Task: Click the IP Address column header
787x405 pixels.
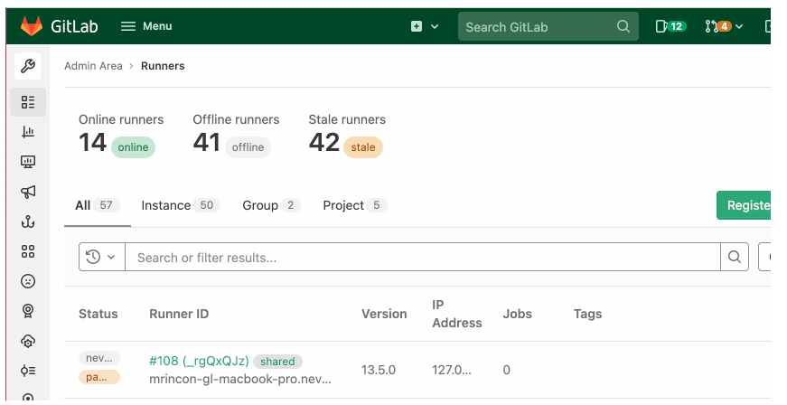Action: [456, 314]
